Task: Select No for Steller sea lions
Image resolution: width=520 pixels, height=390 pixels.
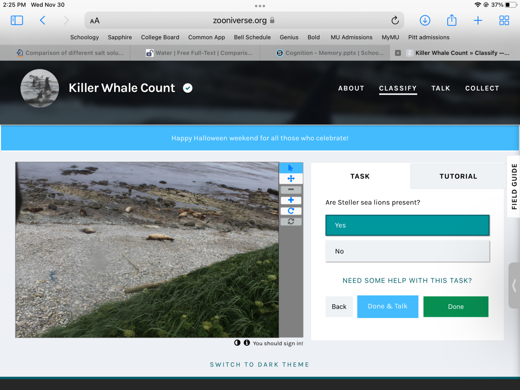Action: pos(407,251)
